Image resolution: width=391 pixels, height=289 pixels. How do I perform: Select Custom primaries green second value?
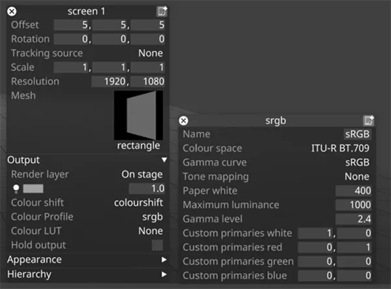click(354, 262)
